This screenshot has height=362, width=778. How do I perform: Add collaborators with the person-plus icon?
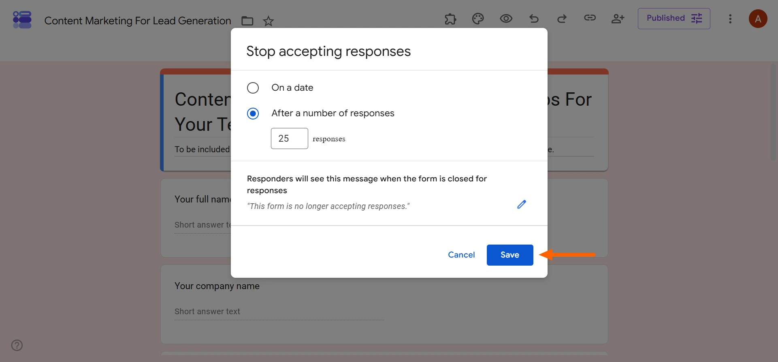point(618,19)
